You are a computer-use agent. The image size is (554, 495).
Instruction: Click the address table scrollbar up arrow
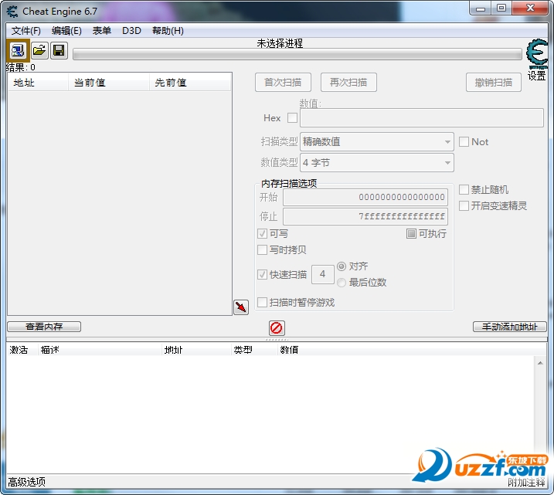click(x=540, y=363)
